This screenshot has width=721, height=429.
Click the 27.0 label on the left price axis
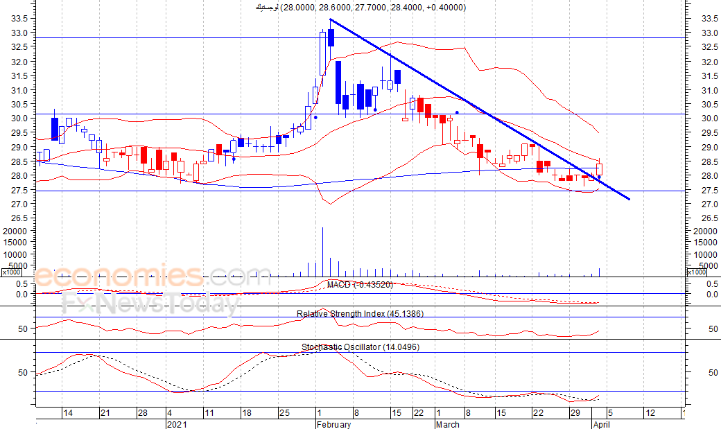[x=21, y=204]
